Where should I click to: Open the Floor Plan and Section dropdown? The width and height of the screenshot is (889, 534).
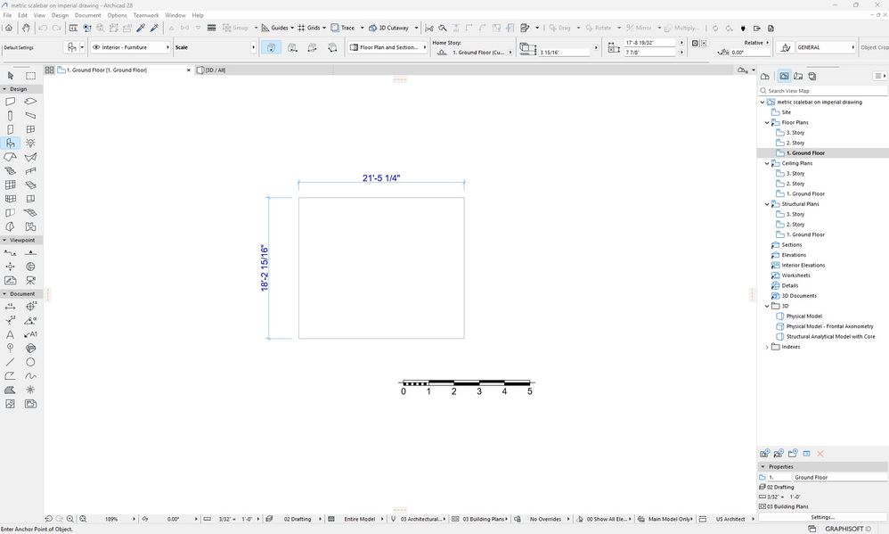coord(387,47)
